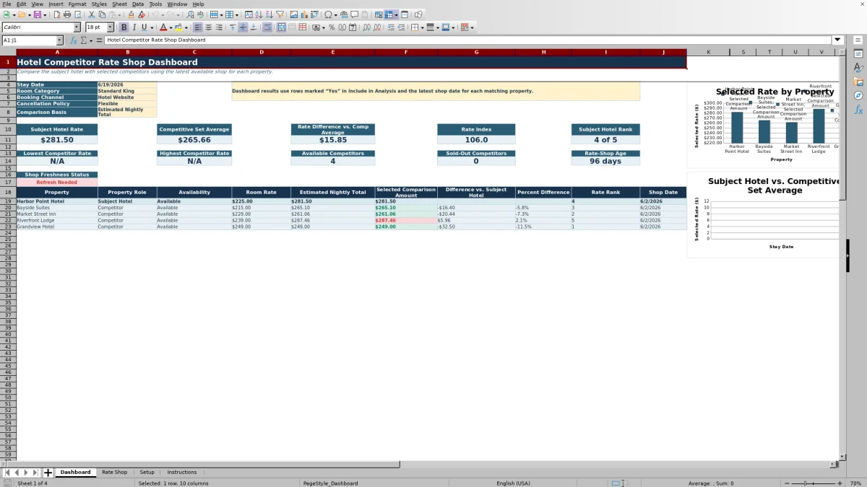Open the Font Size dropdown
The width and height of the screenshot is (867, 487).
point(111,27)
